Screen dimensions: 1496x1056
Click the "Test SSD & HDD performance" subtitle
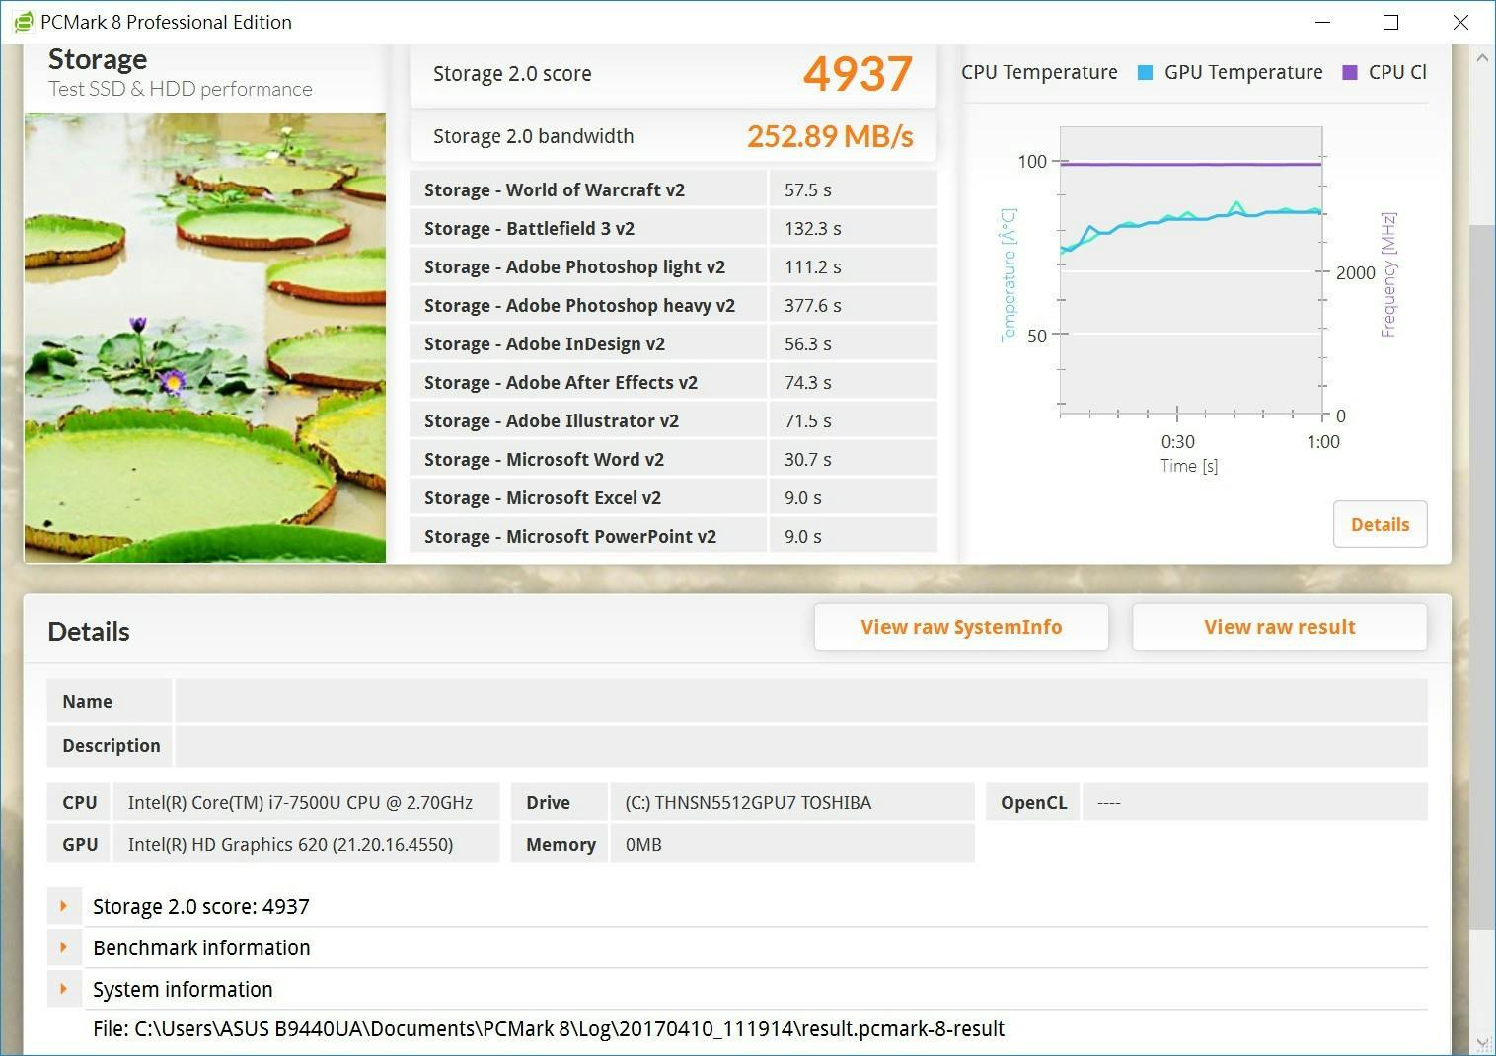pyautogui.click(x=181, y=89)
